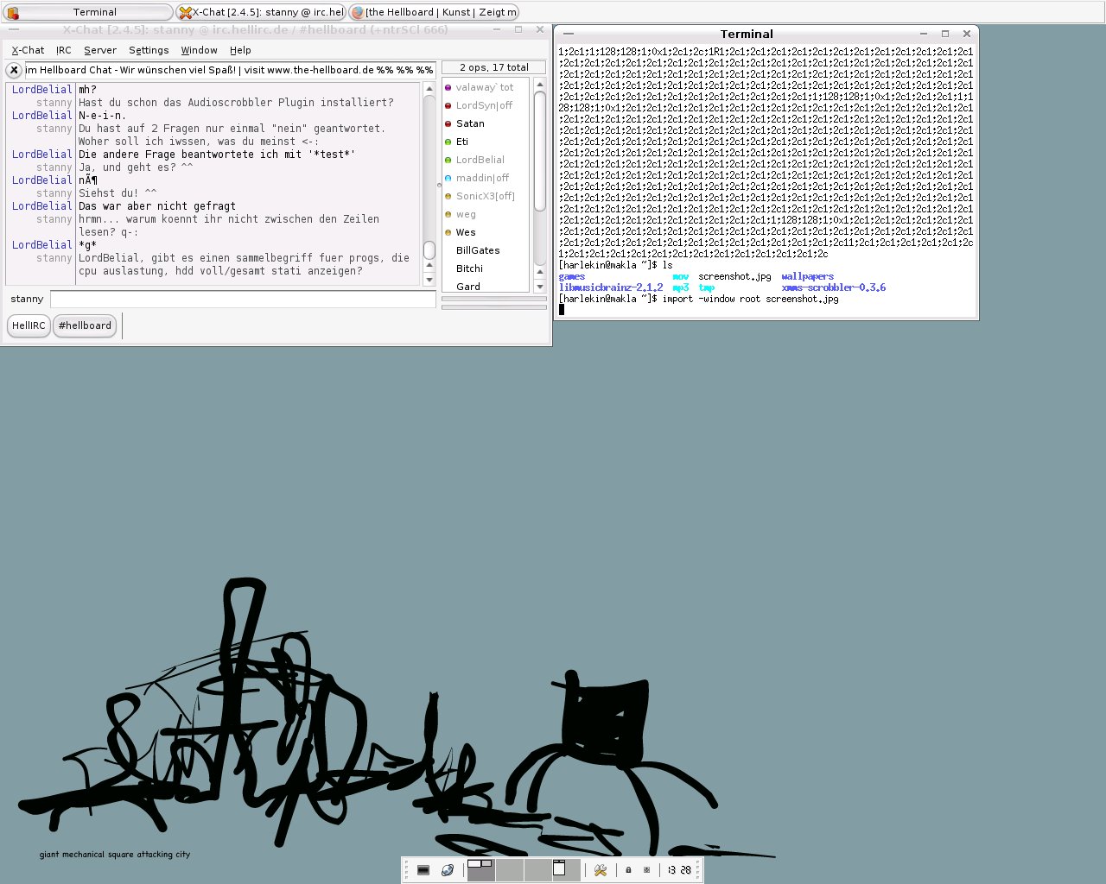The image size is (1106, 884).
Task: Select user maddin|off in the user list
Action: [x=483, y=178]
